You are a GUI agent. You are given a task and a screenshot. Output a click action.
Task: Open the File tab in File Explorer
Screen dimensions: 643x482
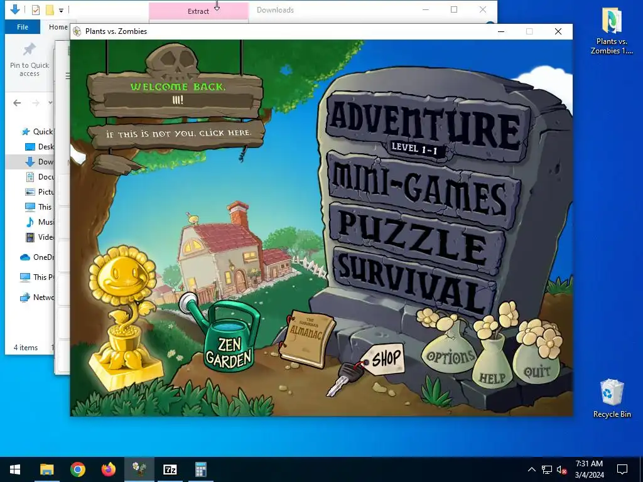tap(23, 27)
